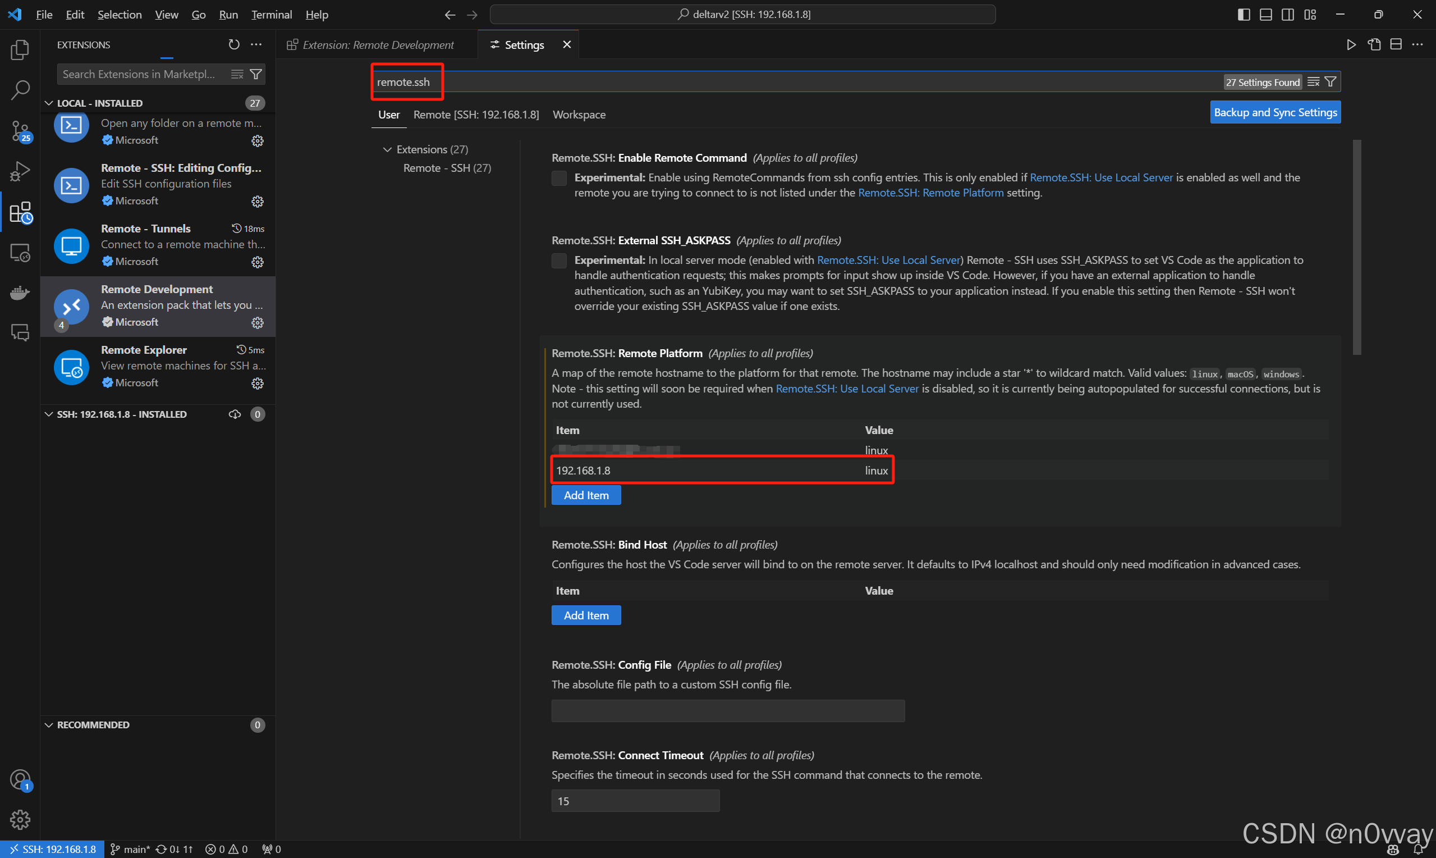Screen dimensions: 1436x858
Task: Enable the Enable Remote Command checkbox
Action: (x=559, y=178)
